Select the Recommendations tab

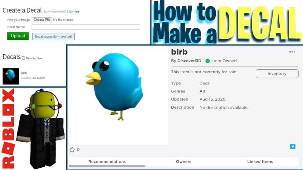(107, 161)
